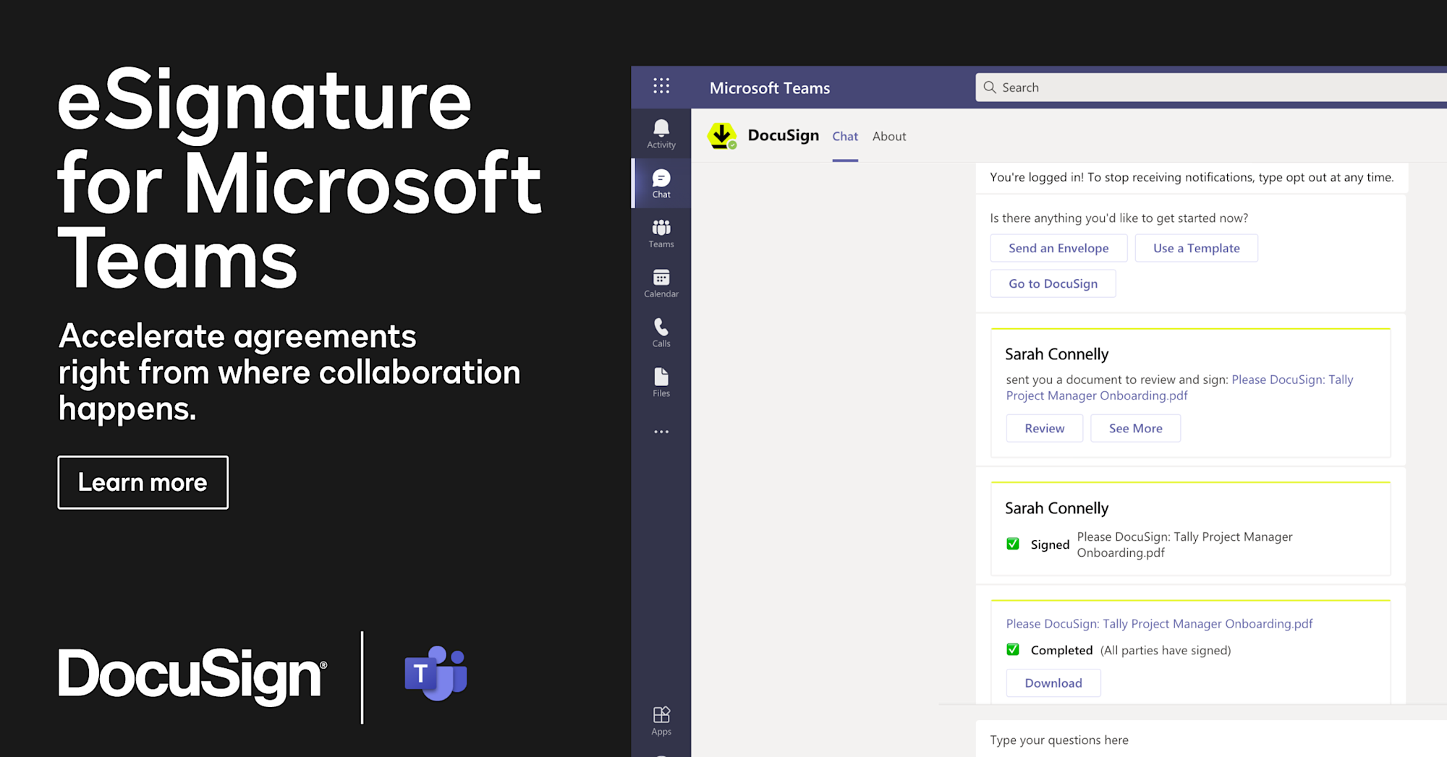Expand the ellipsis for more sidebar options
The width and height of the screenshot is (1447, 757).
point(661,432)
